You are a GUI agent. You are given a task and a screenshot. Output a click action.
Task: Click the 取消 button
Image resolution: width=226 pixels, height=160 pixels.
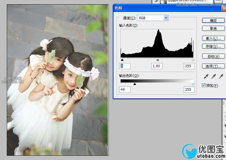pos(213,29)
